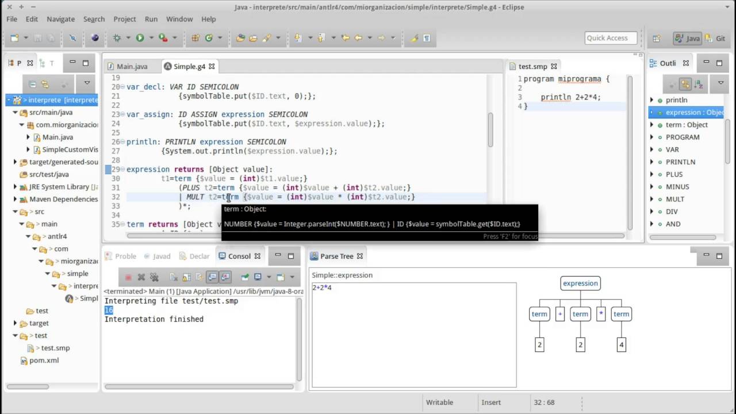
Task: Toggle Show Whitespace Characters in toolbar
Action: pyautogui.click(x=427, y=38)
